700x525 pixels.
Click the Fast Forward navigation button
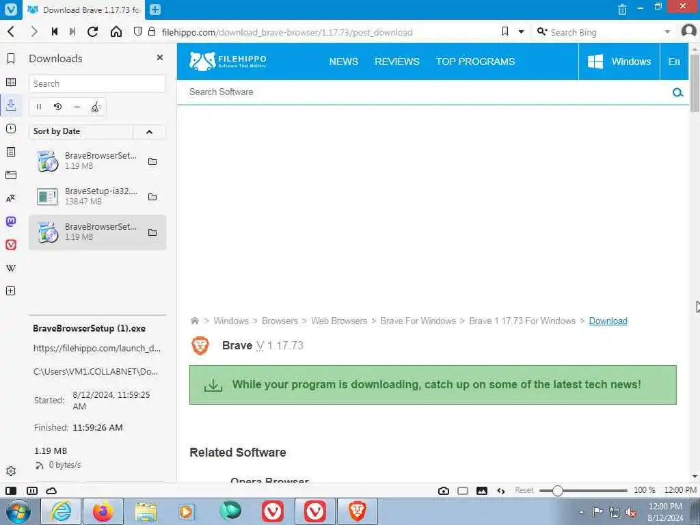(x=72, y=31)
